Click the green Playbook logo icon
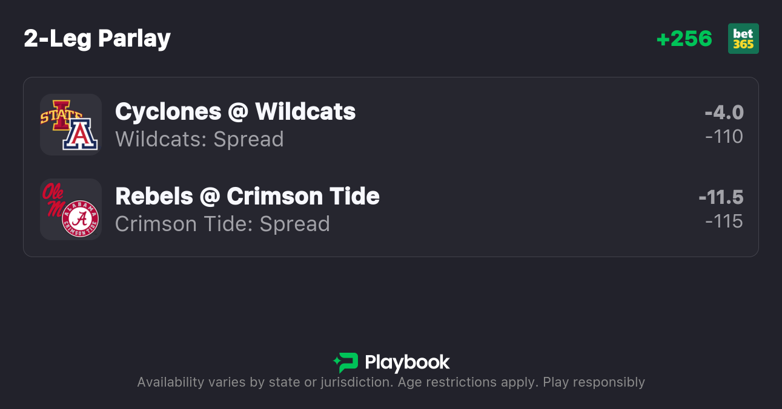Viewport: 782px width, 409px height. (x=346, y=362)
